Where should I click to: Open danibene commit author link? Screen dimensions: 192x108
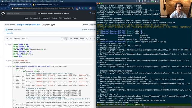[11, 29]
